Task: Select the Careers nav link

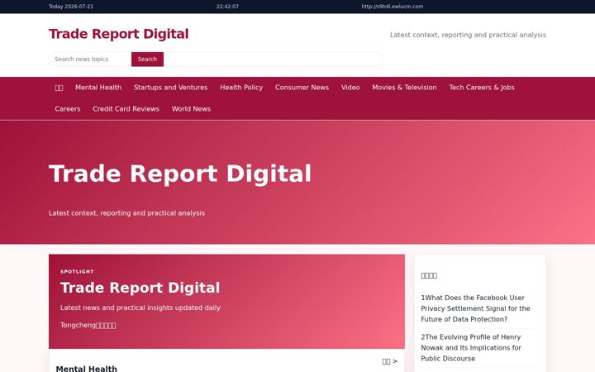Action: (x=68, y=109)
